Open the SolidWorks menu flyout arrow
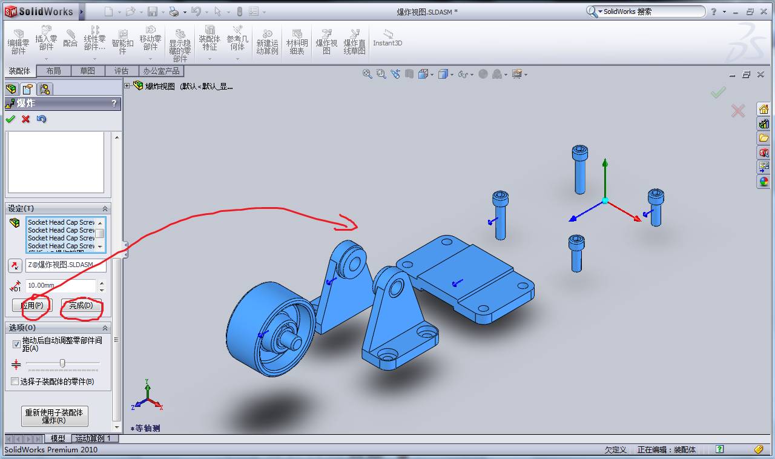Image resolution: width=775 pixels, height=459 pixels. tap(82, 12)
